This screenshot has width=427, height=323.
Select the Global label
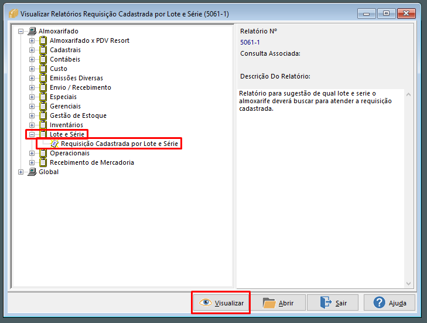49,172
